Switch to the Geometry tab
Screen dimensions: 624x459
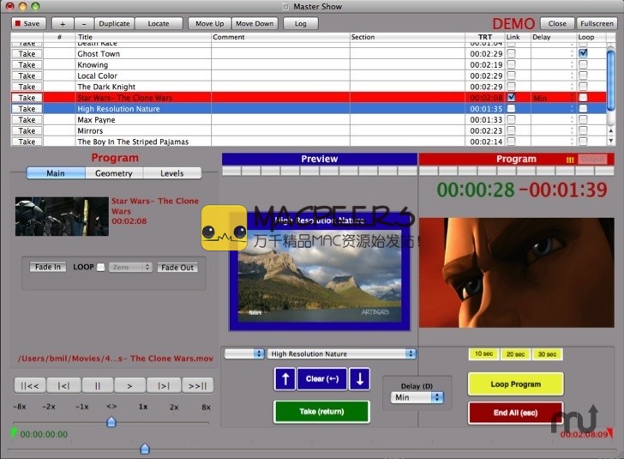click(114, 173)
